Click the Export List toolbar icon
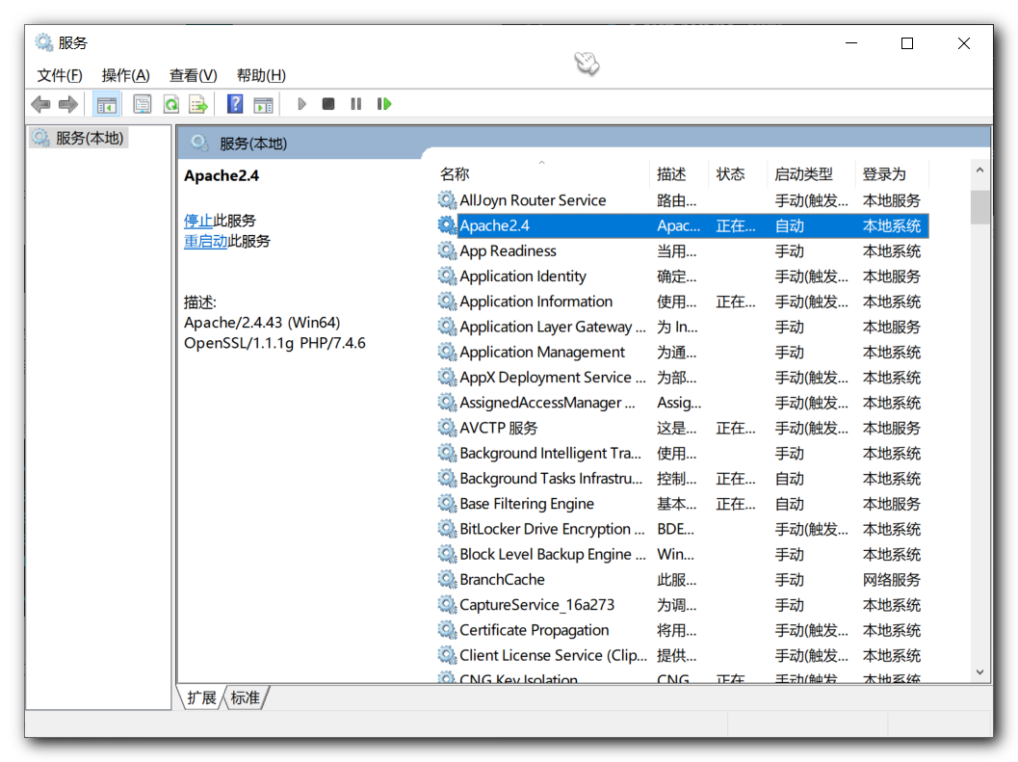1018x762 pixels. click(x=198, y=104)
